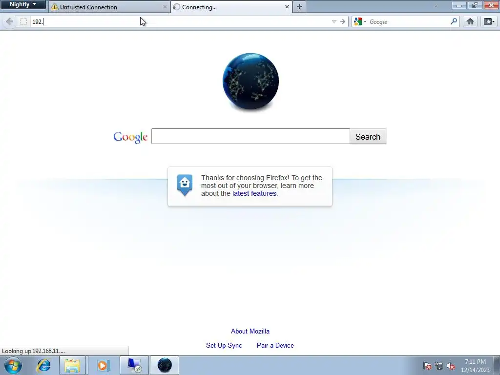The image size is (500, 375).
Task: Focus the main Google search field
Action: (250, 137)
